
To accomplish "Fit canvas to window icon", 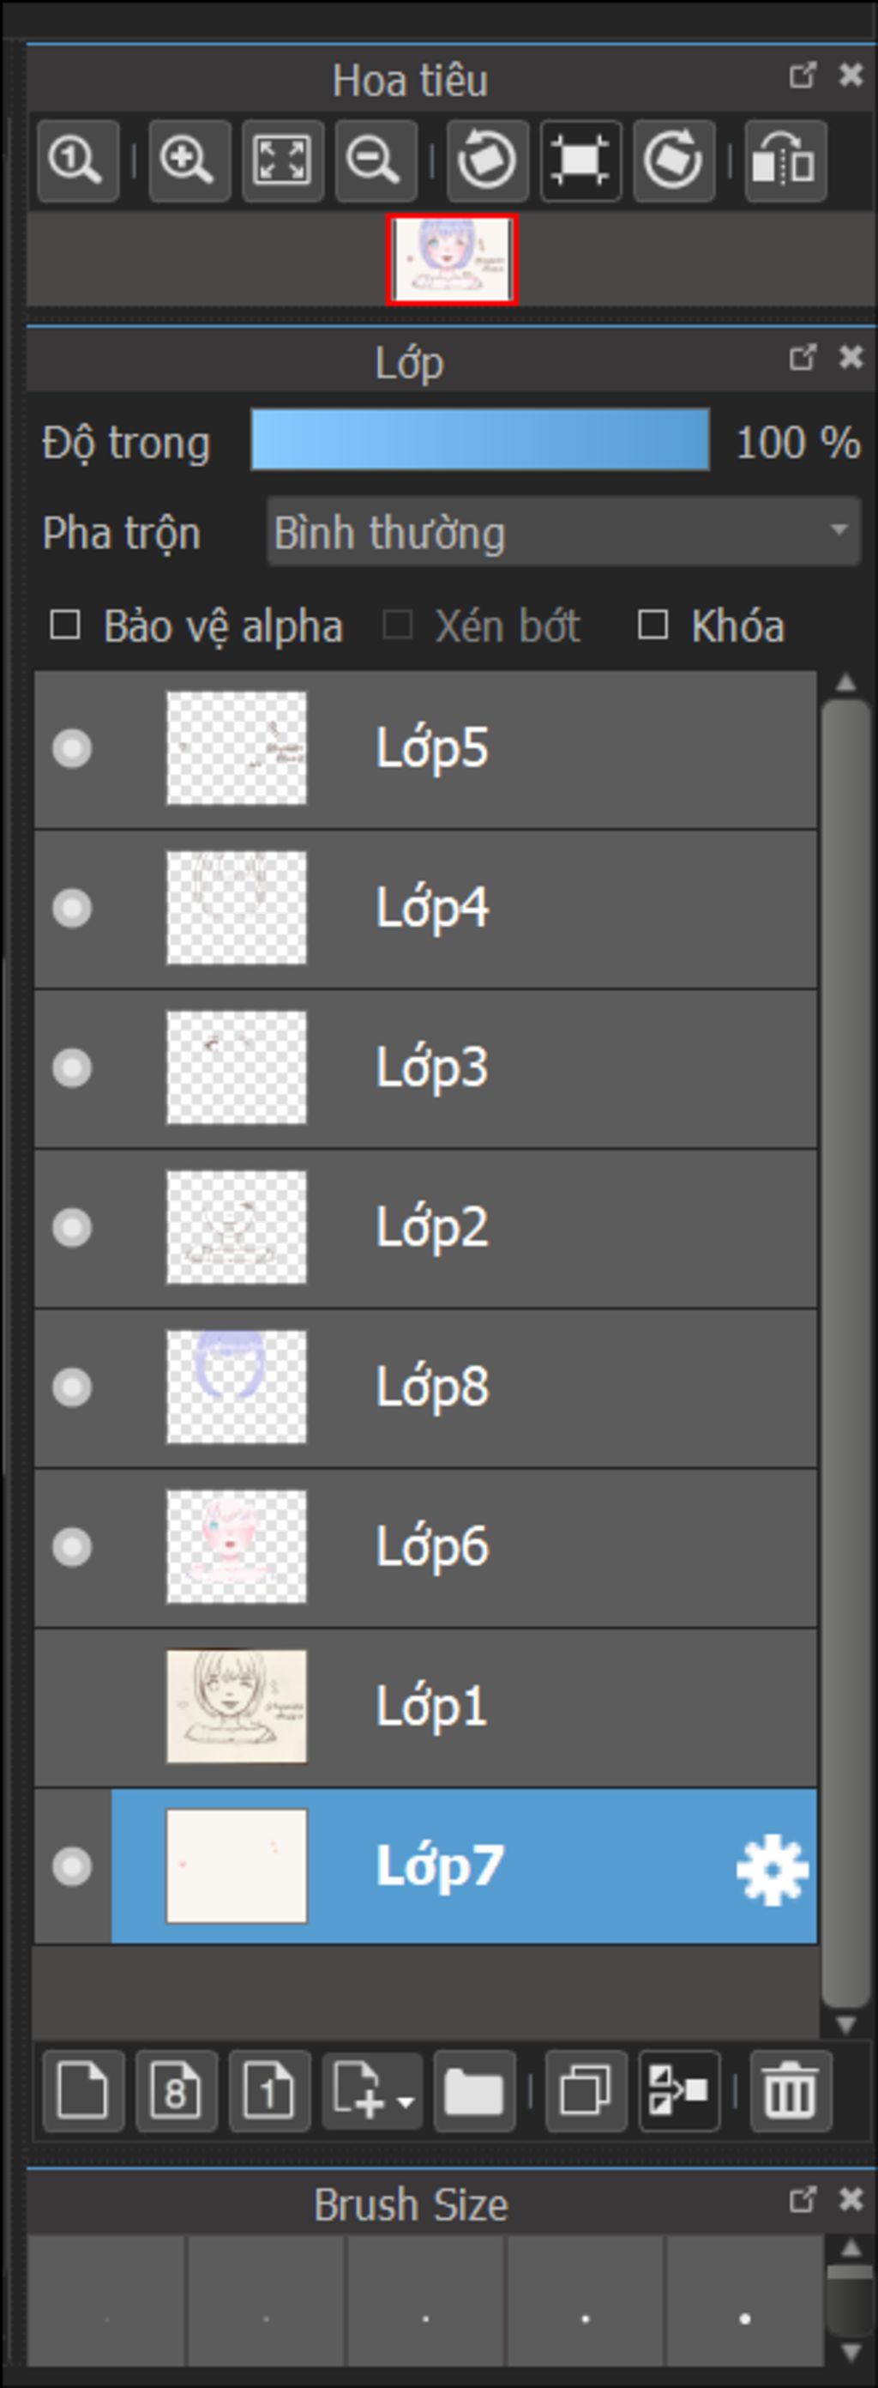I will (x=282, y=160).
